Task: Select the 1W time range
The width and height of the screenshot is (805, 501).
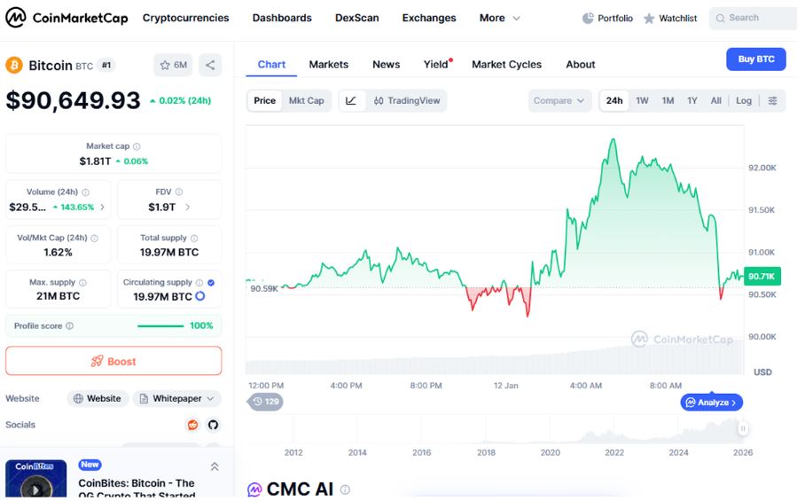Action: 642,101
